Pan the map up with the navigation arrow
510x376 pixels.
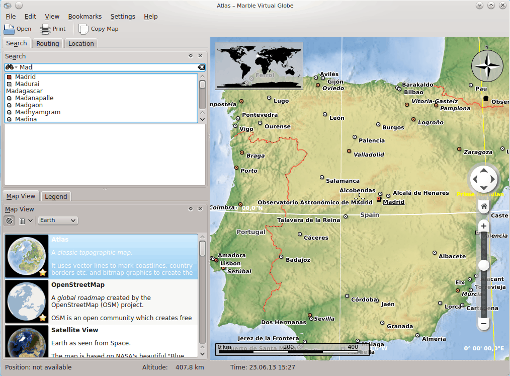tap(484, 170)
